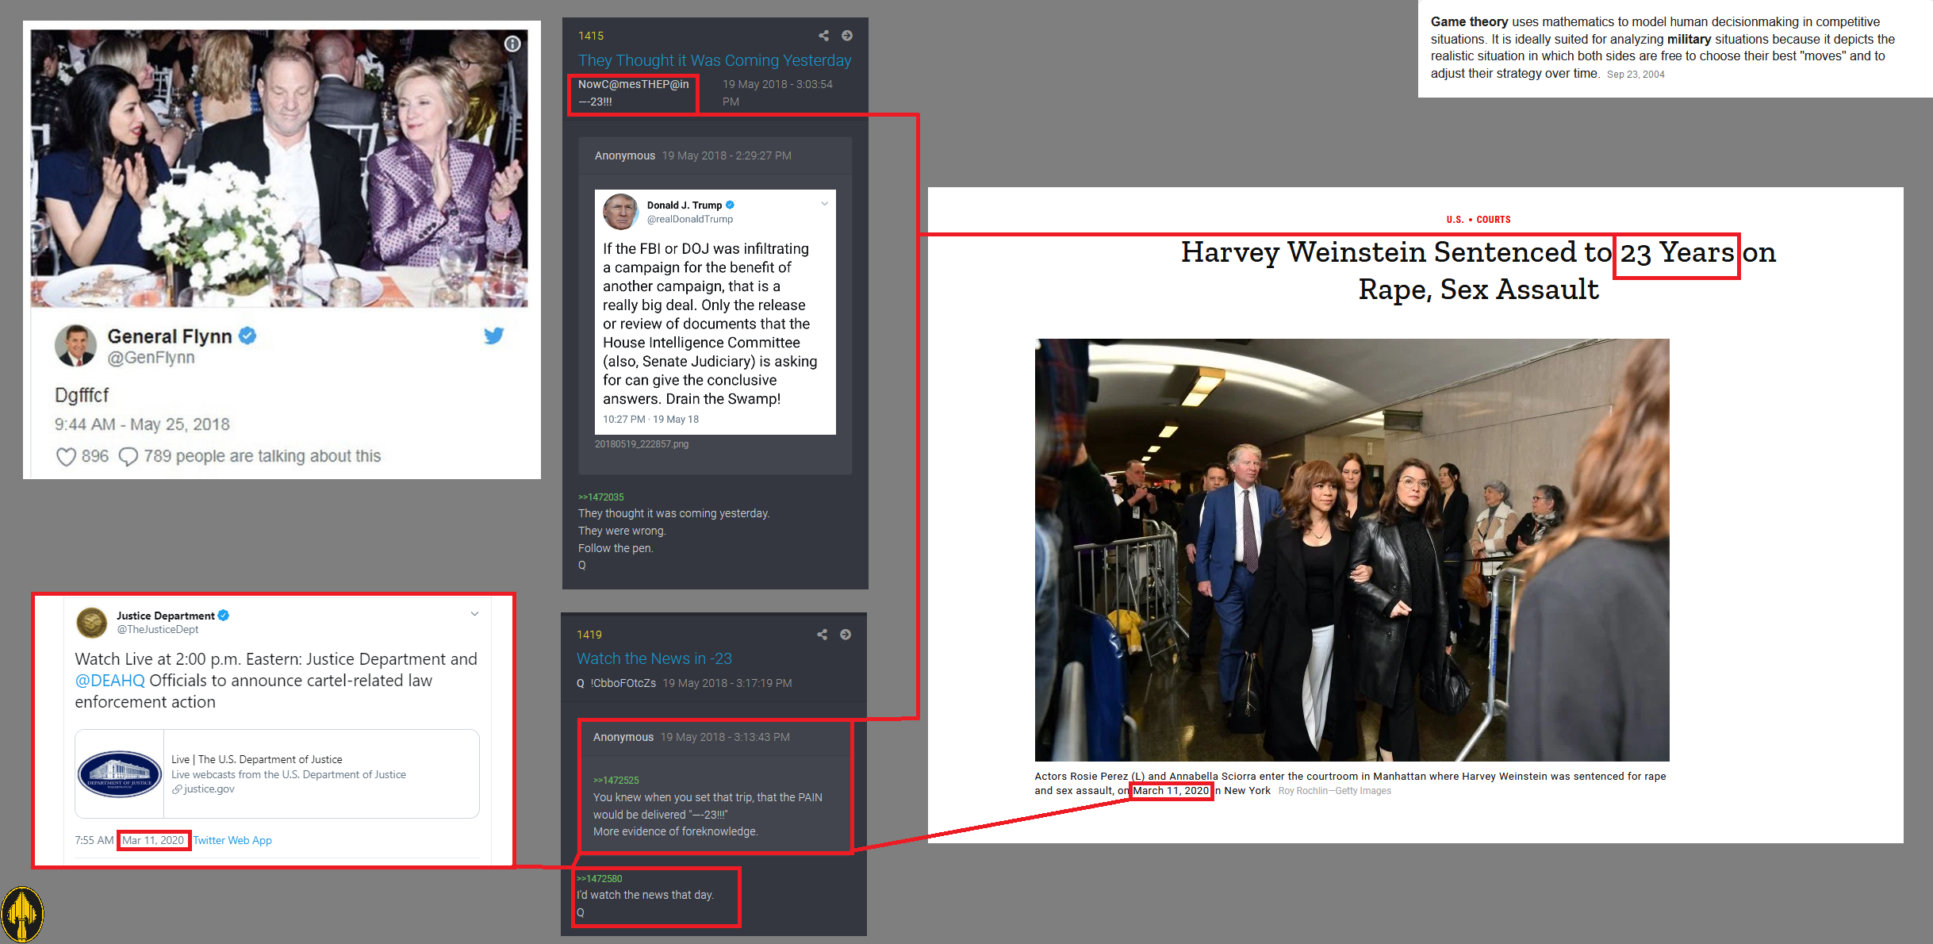Open 'Watch the News in -23' title
This screenshot has height=944, width=1933.
tap(654, 658)
